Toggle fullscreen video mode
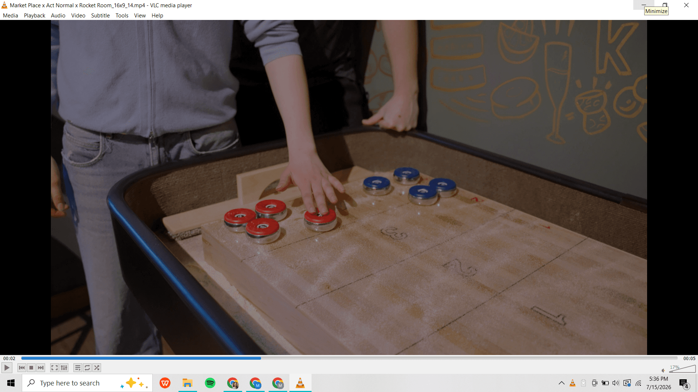The height and width of the screenshot is (392, 698). pyautogui.click(x=54, y=368)
